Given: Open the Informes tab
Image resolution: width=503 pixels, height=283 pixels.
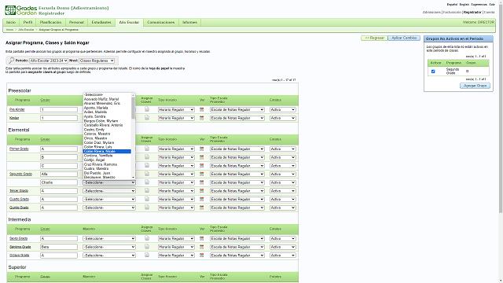Looking at the screenshot, I should (x=189, y=23).
